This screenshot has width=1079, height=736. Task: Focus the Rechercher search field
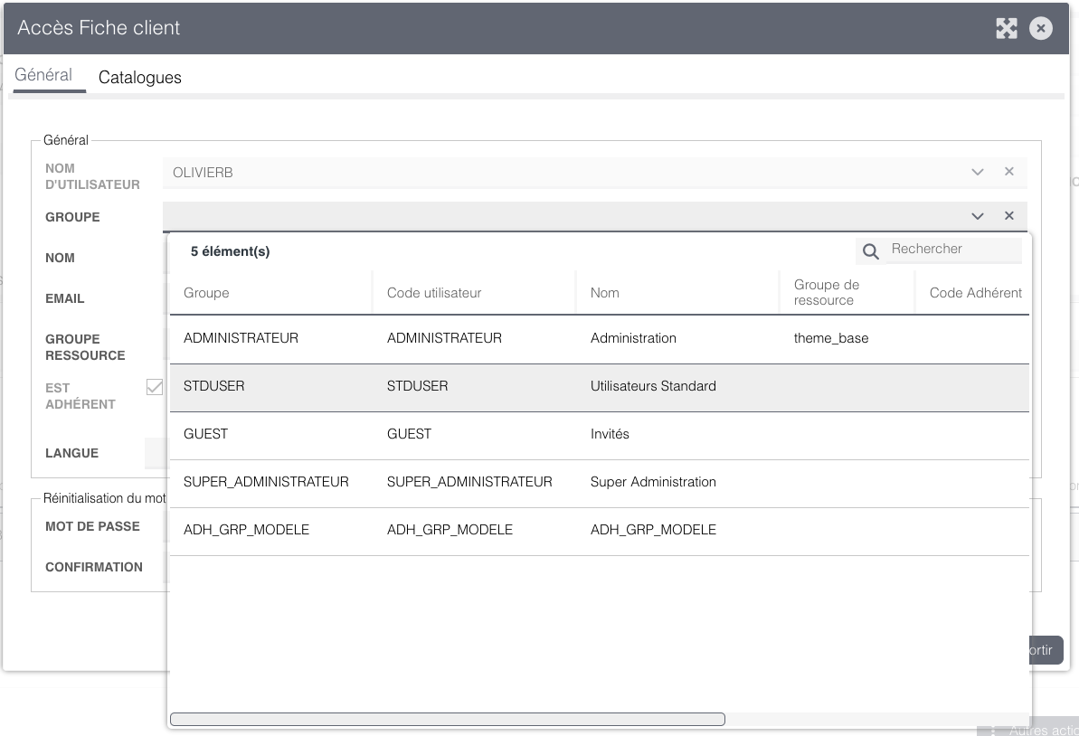point(954,249)
